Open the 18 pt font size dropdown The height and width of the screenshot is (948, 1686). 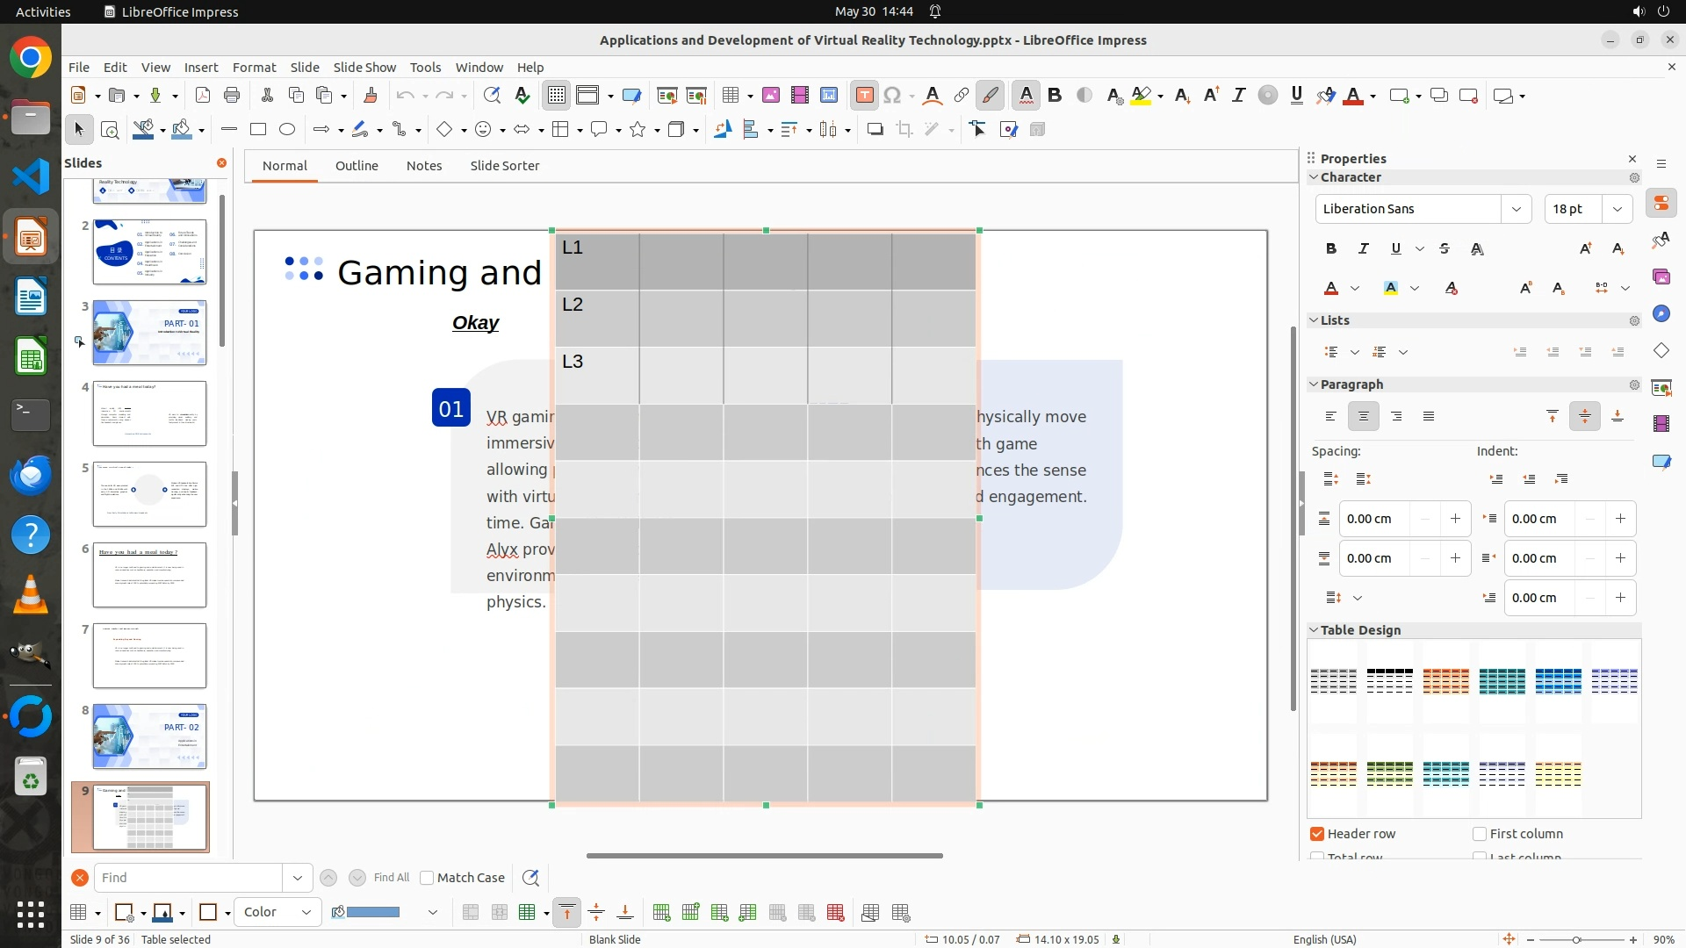pyautogui.click(x=1617, y=209)
